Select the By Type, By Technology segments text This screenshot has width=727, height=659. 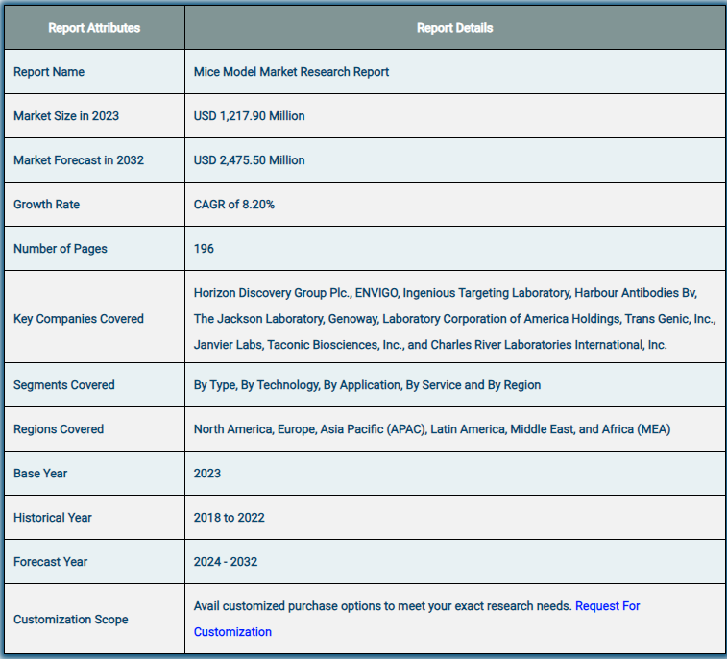(x=367, y=385)
